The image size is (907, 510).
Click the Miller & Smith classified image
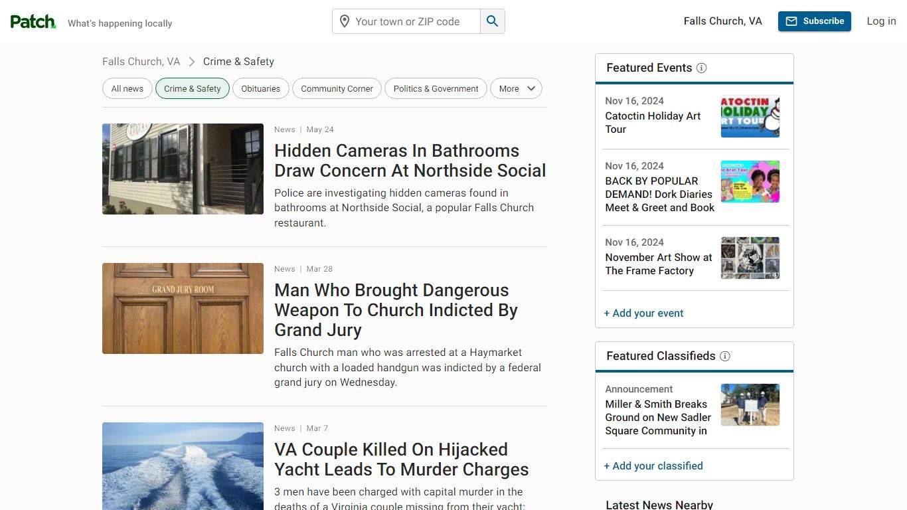pos(750,404)
